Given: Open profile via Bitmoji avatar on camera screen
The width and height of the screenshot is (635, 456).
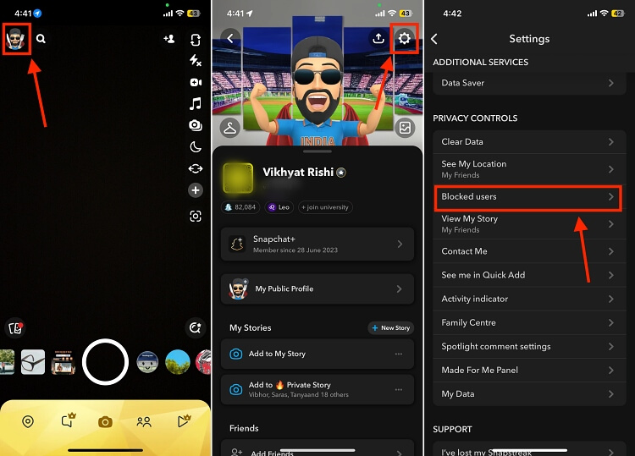Looking at the screenshot, I should 16,39.
